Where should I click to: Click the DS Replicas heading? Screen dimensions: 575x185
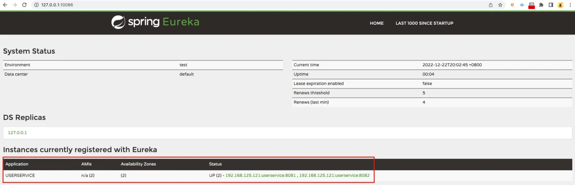pyautogui.click(x=24, y=118)
